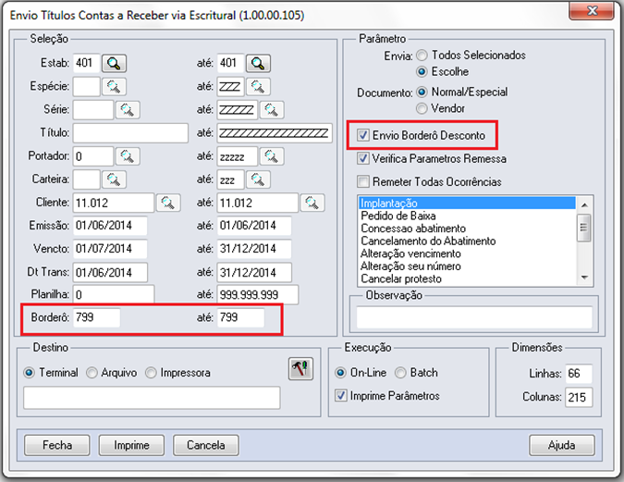Viewport: 624px width, 482px height.
Task: Click search icon beside Portador até zzzzz field
Action: point(272,156)
